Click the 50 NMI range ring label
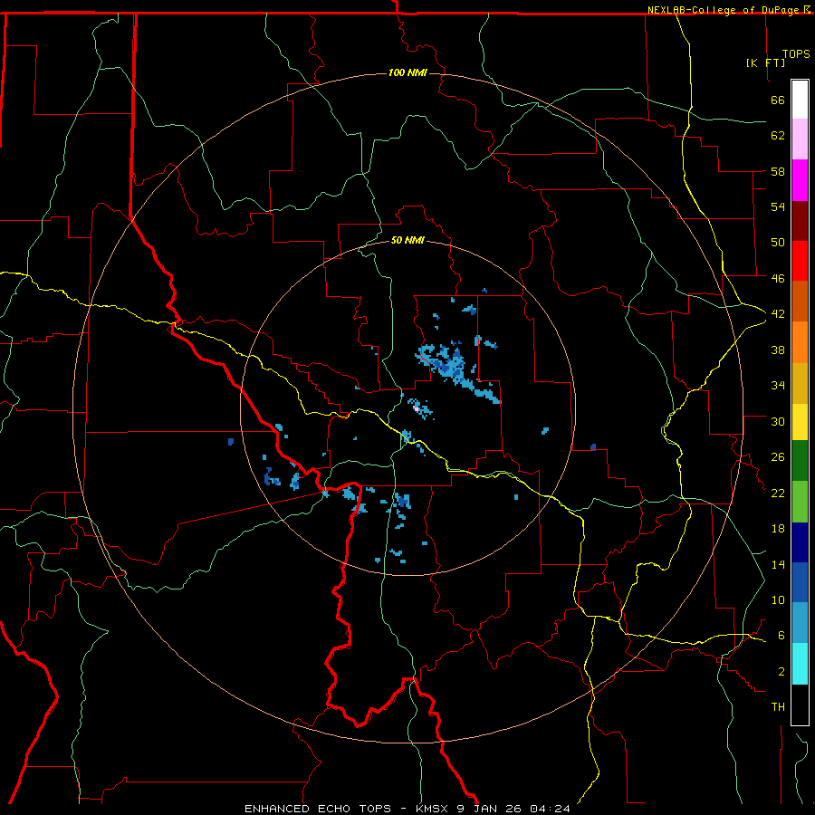Image resolution: width=815 pixels, height=815 pixels. 407,240
